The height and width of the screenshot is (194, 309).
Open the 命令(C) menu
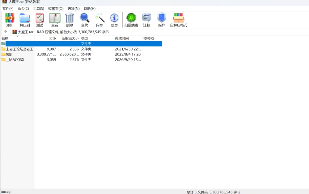23,9
